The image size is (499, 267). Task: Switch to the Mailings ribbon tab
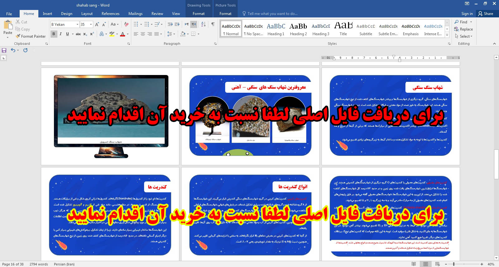tap(135, 14)
